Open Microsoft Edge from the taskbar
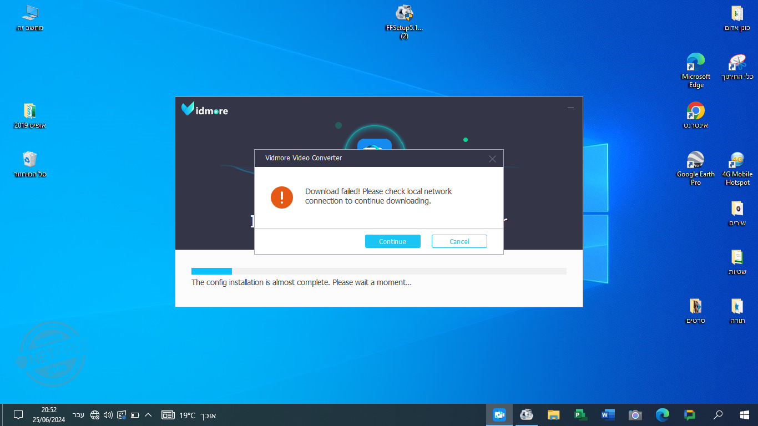 (x=663, y=415)
